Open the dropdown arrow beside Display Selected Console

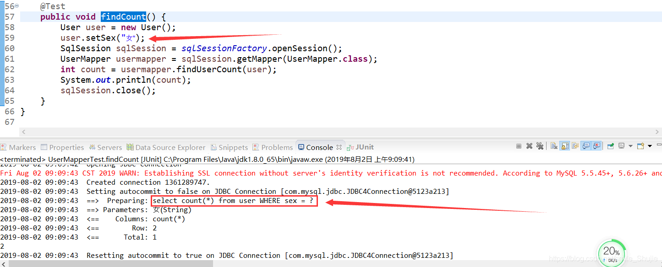(630, 146)
